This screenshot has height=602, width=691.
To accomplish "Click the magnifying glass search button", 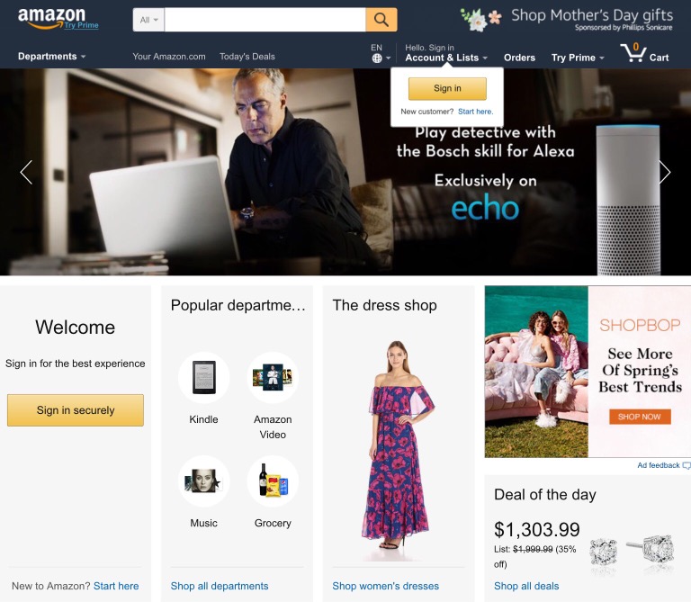I will point(381,20).
